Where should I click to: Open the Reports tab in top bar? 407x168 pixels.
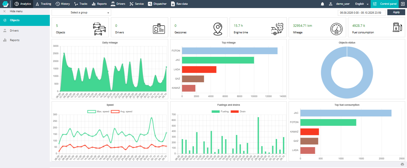click(x=99, y=4)
